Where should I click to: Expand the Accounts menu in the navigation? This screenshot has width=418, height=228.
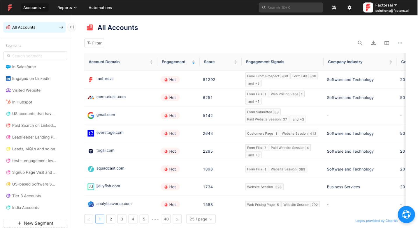click(34, 8)
